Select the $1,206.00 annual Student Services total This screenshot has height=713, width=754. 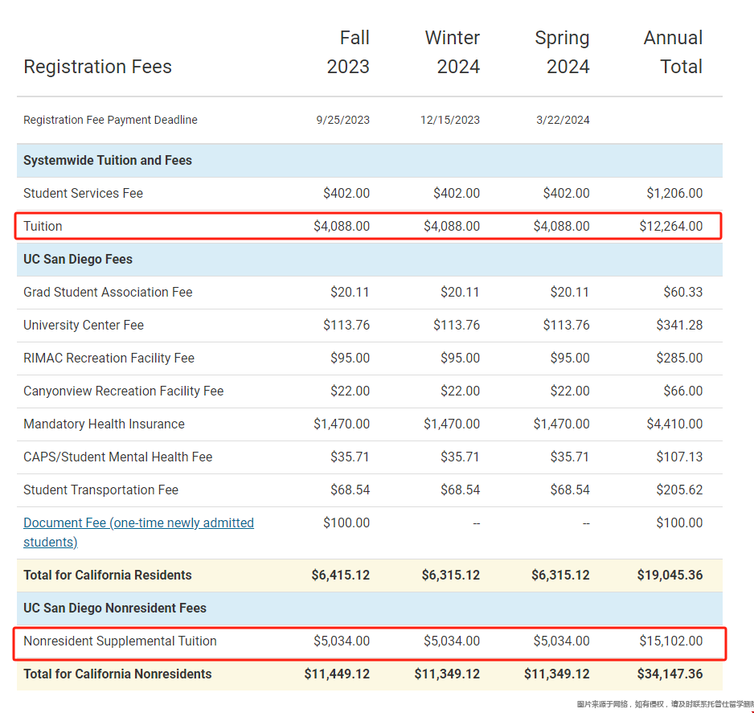pyautogui.click(x=674, y=193)
